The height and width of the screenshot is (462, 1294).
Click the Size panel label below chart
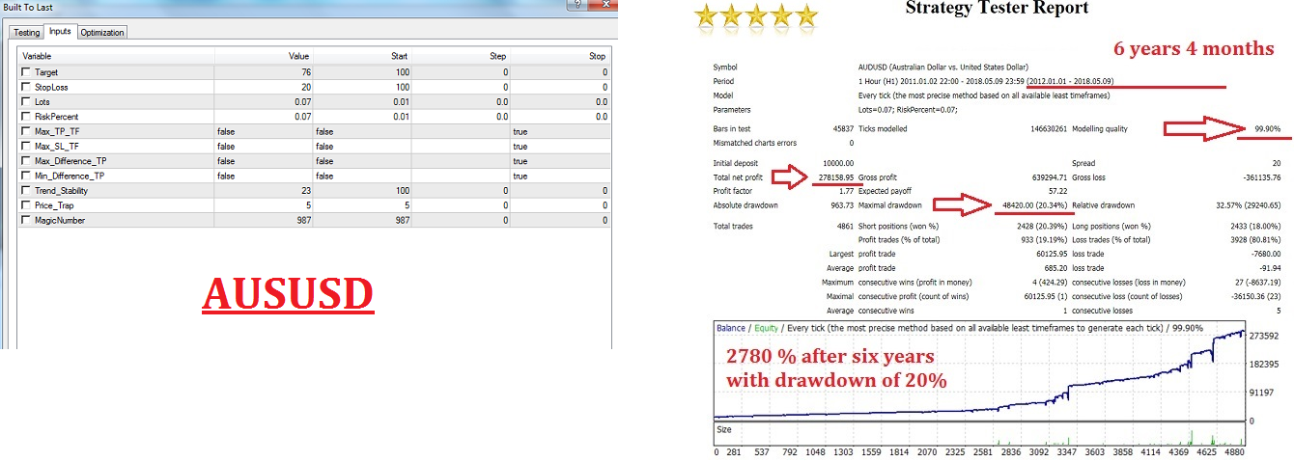[724, 428]
